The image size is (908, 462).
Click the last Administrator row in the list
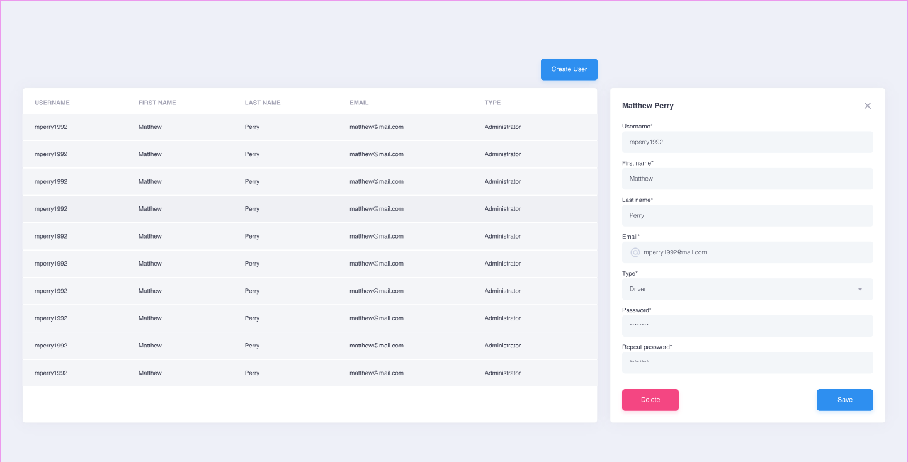pos(310,373)
